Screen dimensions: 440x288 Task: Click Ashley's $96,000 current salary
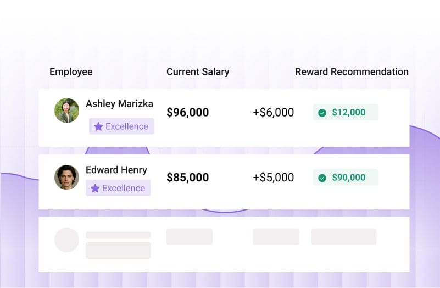(187, 113)
